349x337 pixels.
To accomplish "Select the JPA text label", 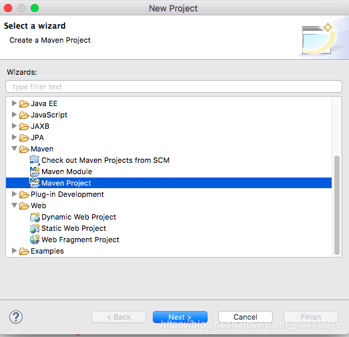I will coord(37,137).
